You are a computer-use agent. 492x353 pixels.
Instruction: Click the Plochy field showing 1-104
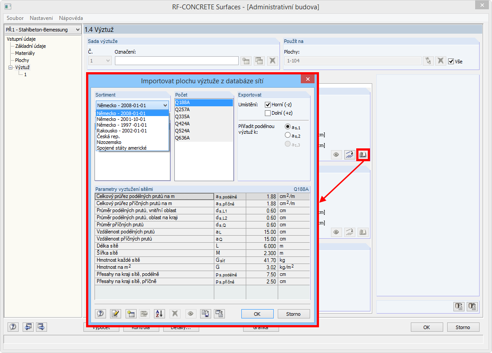pos(353,61)
